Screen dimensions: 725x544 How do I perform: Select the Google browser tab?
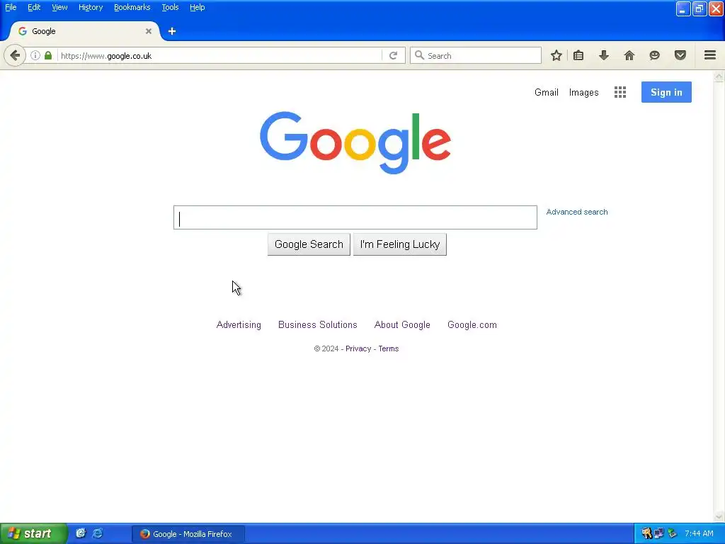point(84,31)
